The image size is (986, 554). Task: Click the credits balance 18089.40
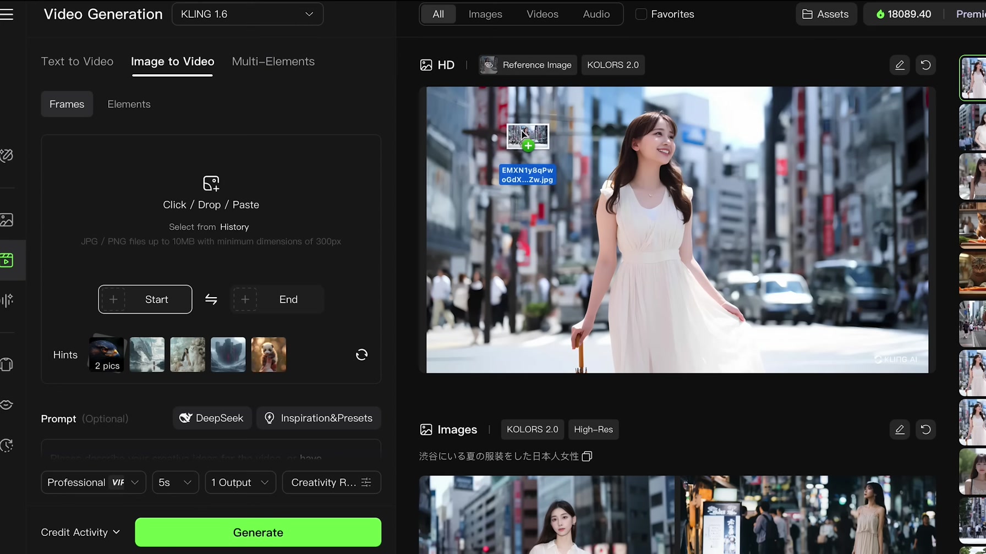pyautogui.click(x=904, y=14)
